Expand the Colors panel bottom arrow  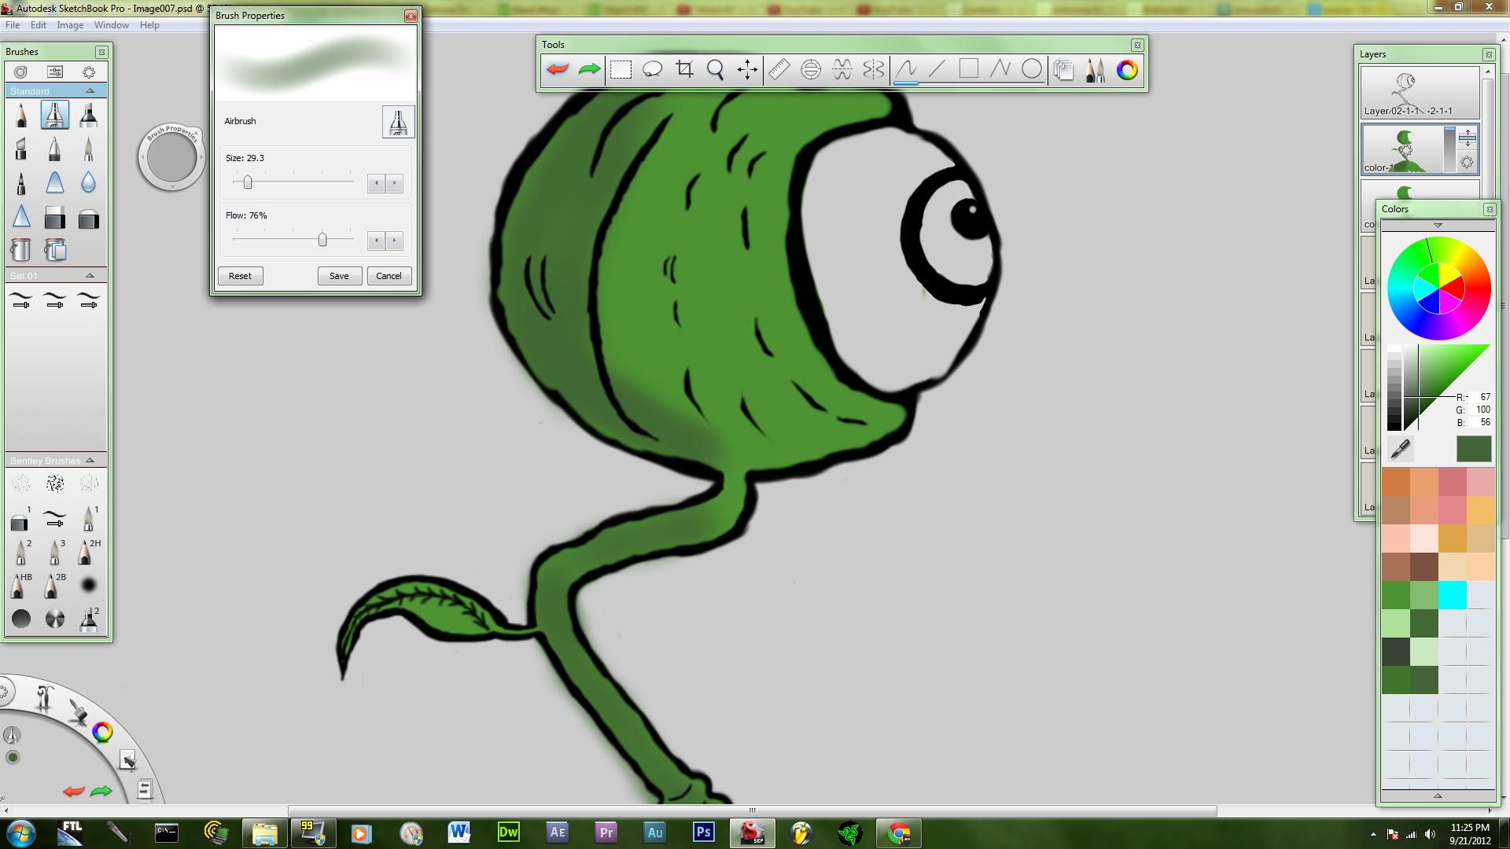coord(1438,796)
